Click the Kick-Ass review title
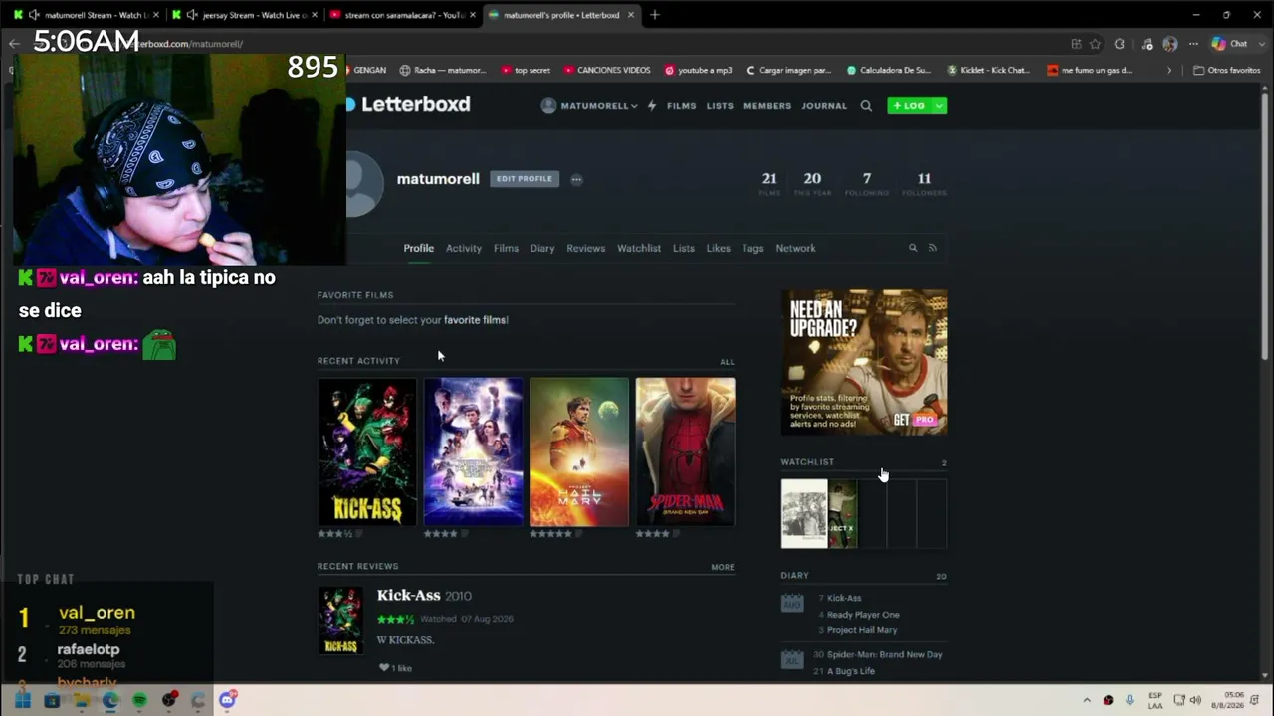 408,595
